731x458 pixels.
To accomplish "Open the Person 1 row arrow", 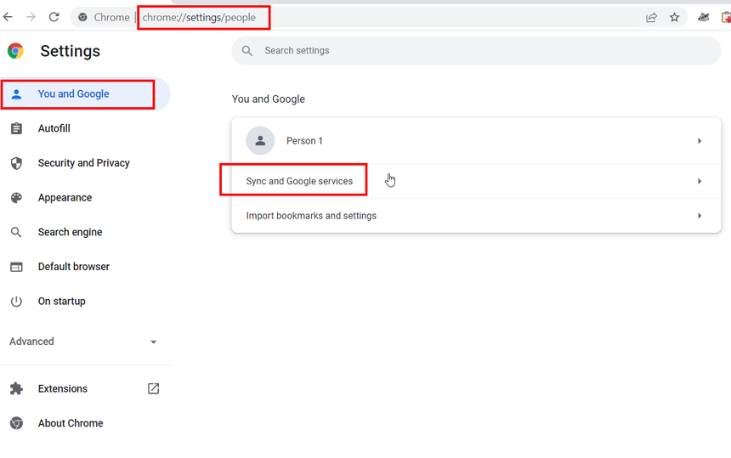I will coord(700,141).
